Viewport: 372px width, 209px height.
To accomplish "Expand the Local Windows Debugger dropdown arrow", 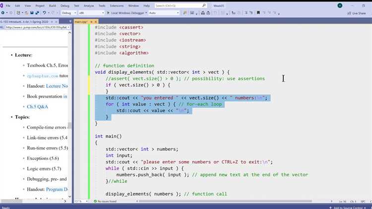I will pyautogui.click(x=146, y=13).
